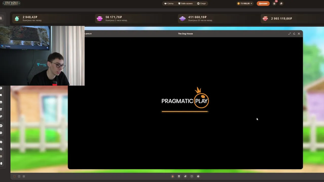Image resolution: width=324 pixels, height=182 pixels.
Task: Open the Слоты section
Action: [x=169, y=4]
